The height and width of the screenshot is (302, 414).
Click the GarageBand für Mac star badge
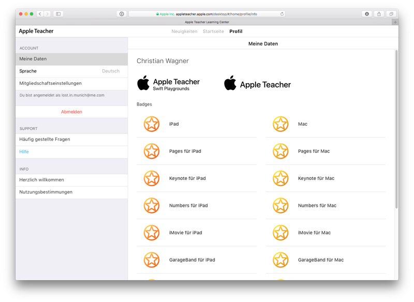[x=280, y=260]
